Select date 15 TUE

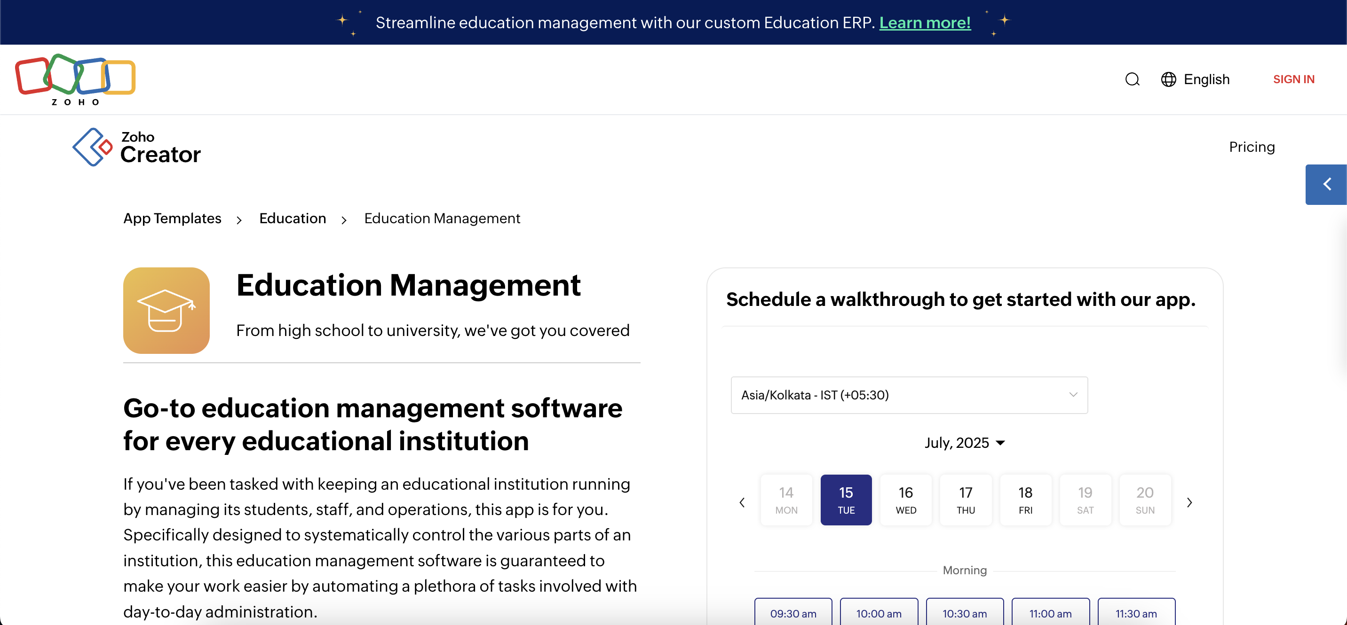[846, 500]
